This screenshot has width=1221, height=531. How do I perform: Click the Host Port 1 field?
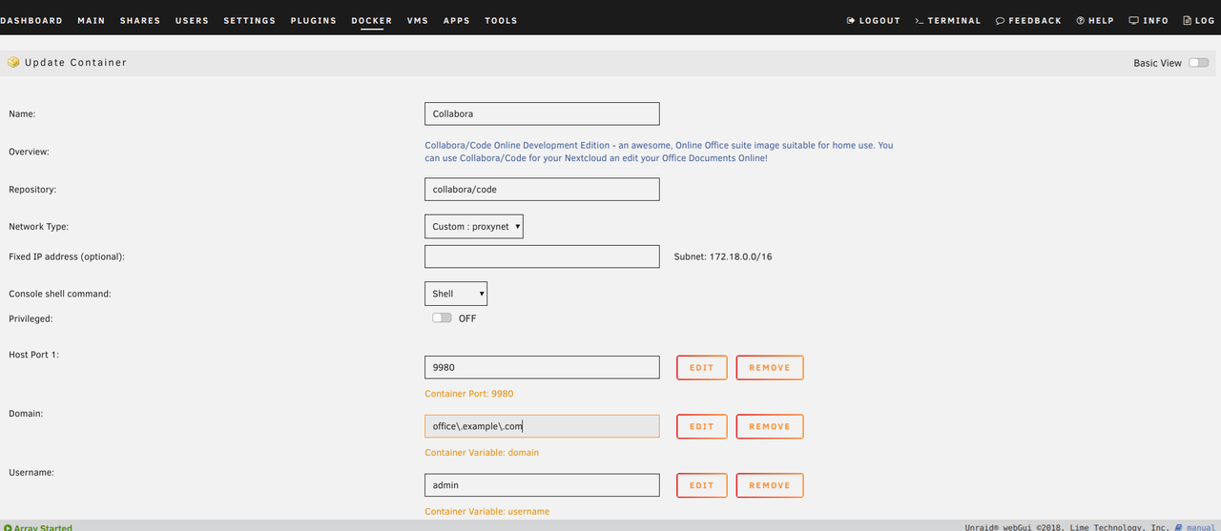coord(542,367)
